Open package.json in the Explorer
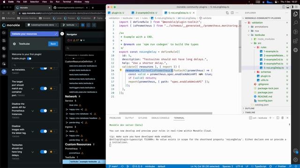The width and height of the screenshot is (300, 168). [x=265, y=92]
